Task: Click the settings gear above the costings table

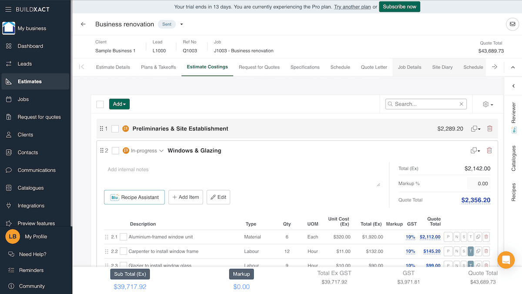Action: coord(485,104)
